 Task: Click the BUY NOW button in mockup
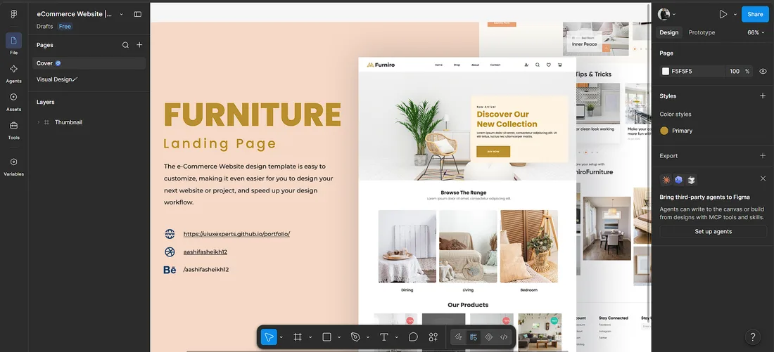point(493,151)
